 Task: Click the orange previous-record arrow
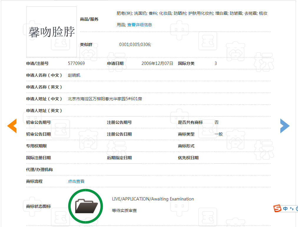(12, 126)
